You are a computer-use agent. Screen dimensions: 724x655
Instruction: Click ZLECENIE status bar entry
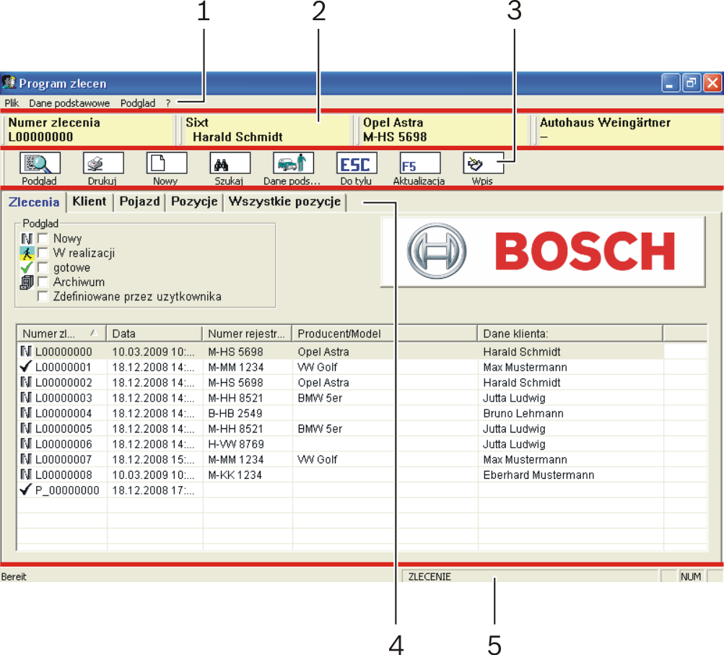pyautogui.click(x=530, y=576)
